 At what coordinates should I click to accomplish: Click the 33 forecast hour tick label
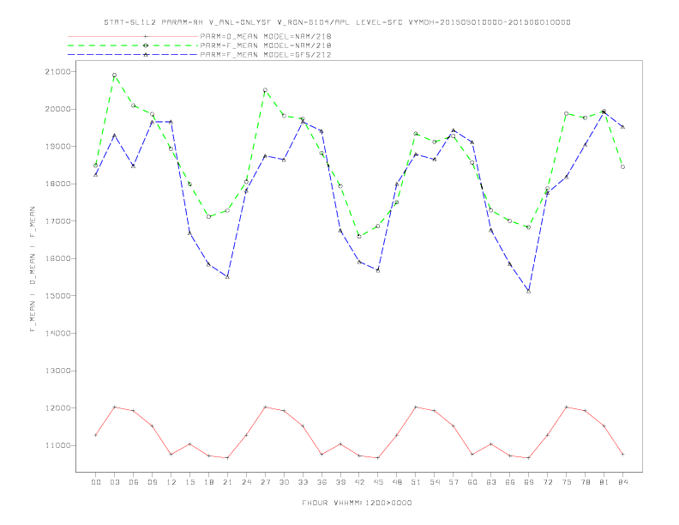(x=303, y=482)
